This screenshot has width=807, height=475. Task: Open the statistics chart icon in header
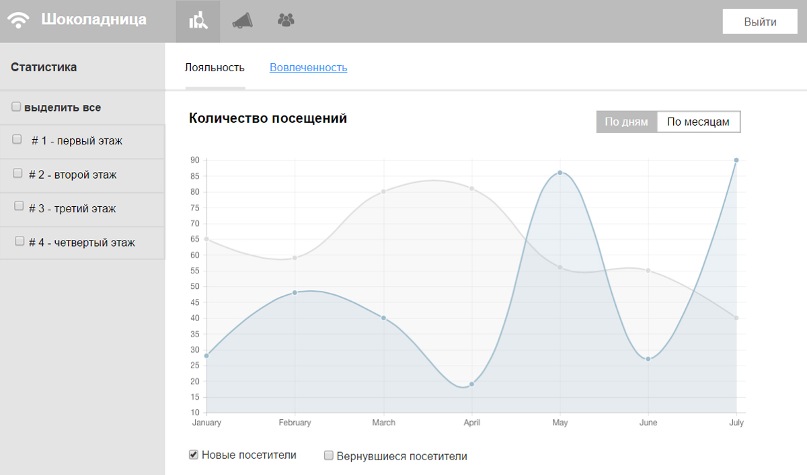[198, 21]
